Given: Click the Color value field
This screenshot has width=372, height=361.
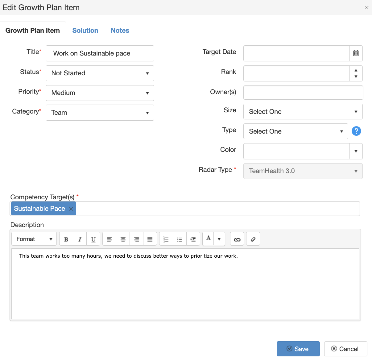Looking at the screenshot, I should click(296, 151).
